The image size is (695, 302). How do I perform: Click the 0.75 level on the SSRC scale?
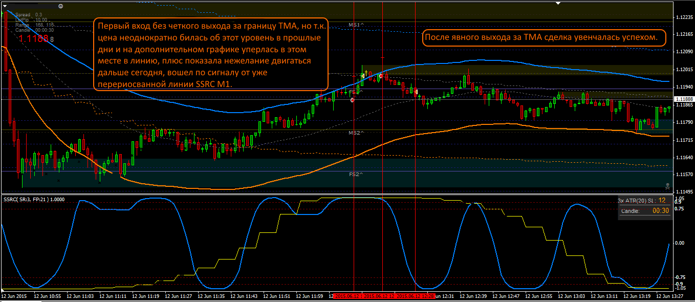[680, 208]
